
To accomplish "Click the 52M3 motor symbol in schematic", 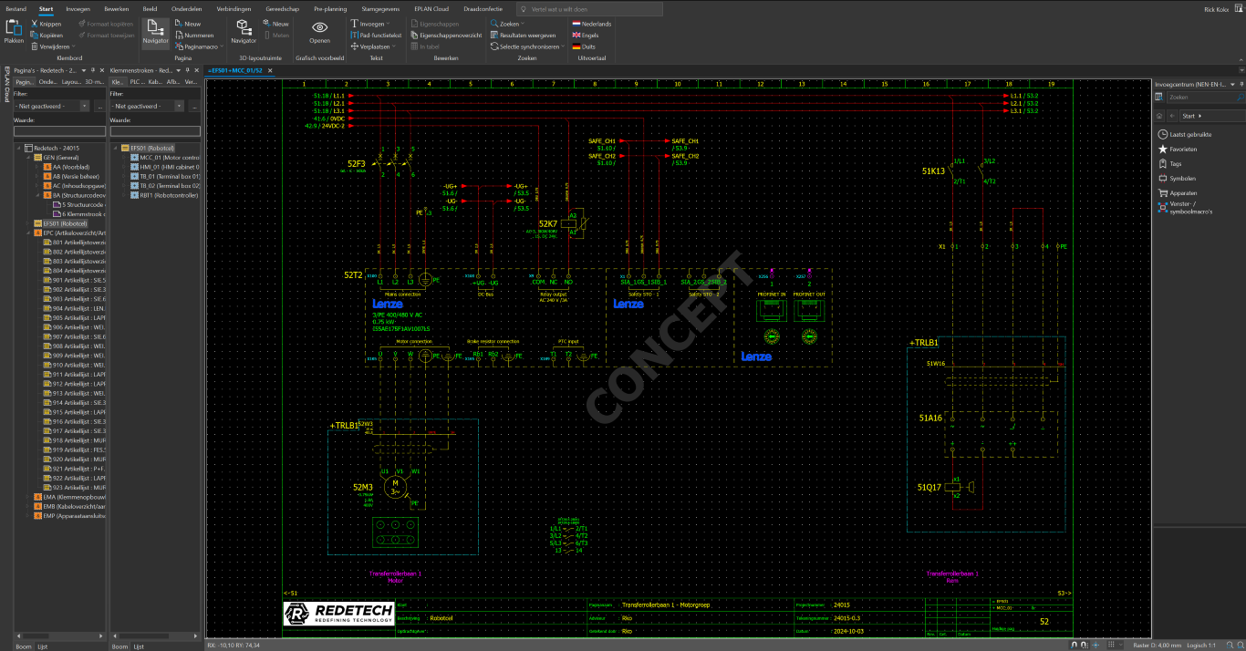I will [395, 487].
